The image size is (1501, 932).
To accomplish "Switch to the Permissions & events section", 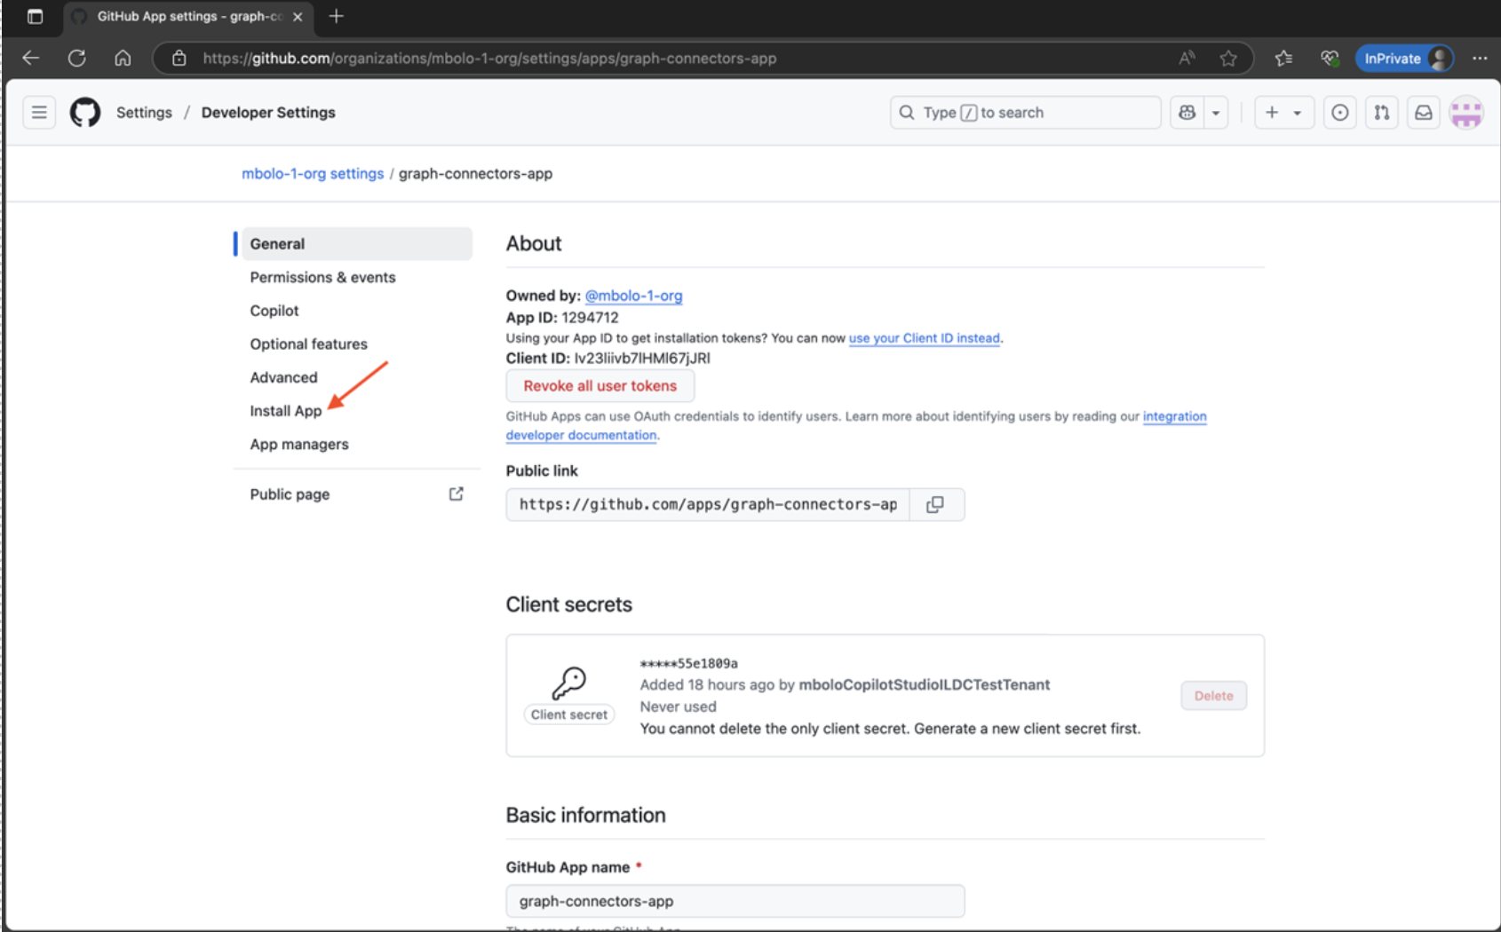I will pos(322,277).
